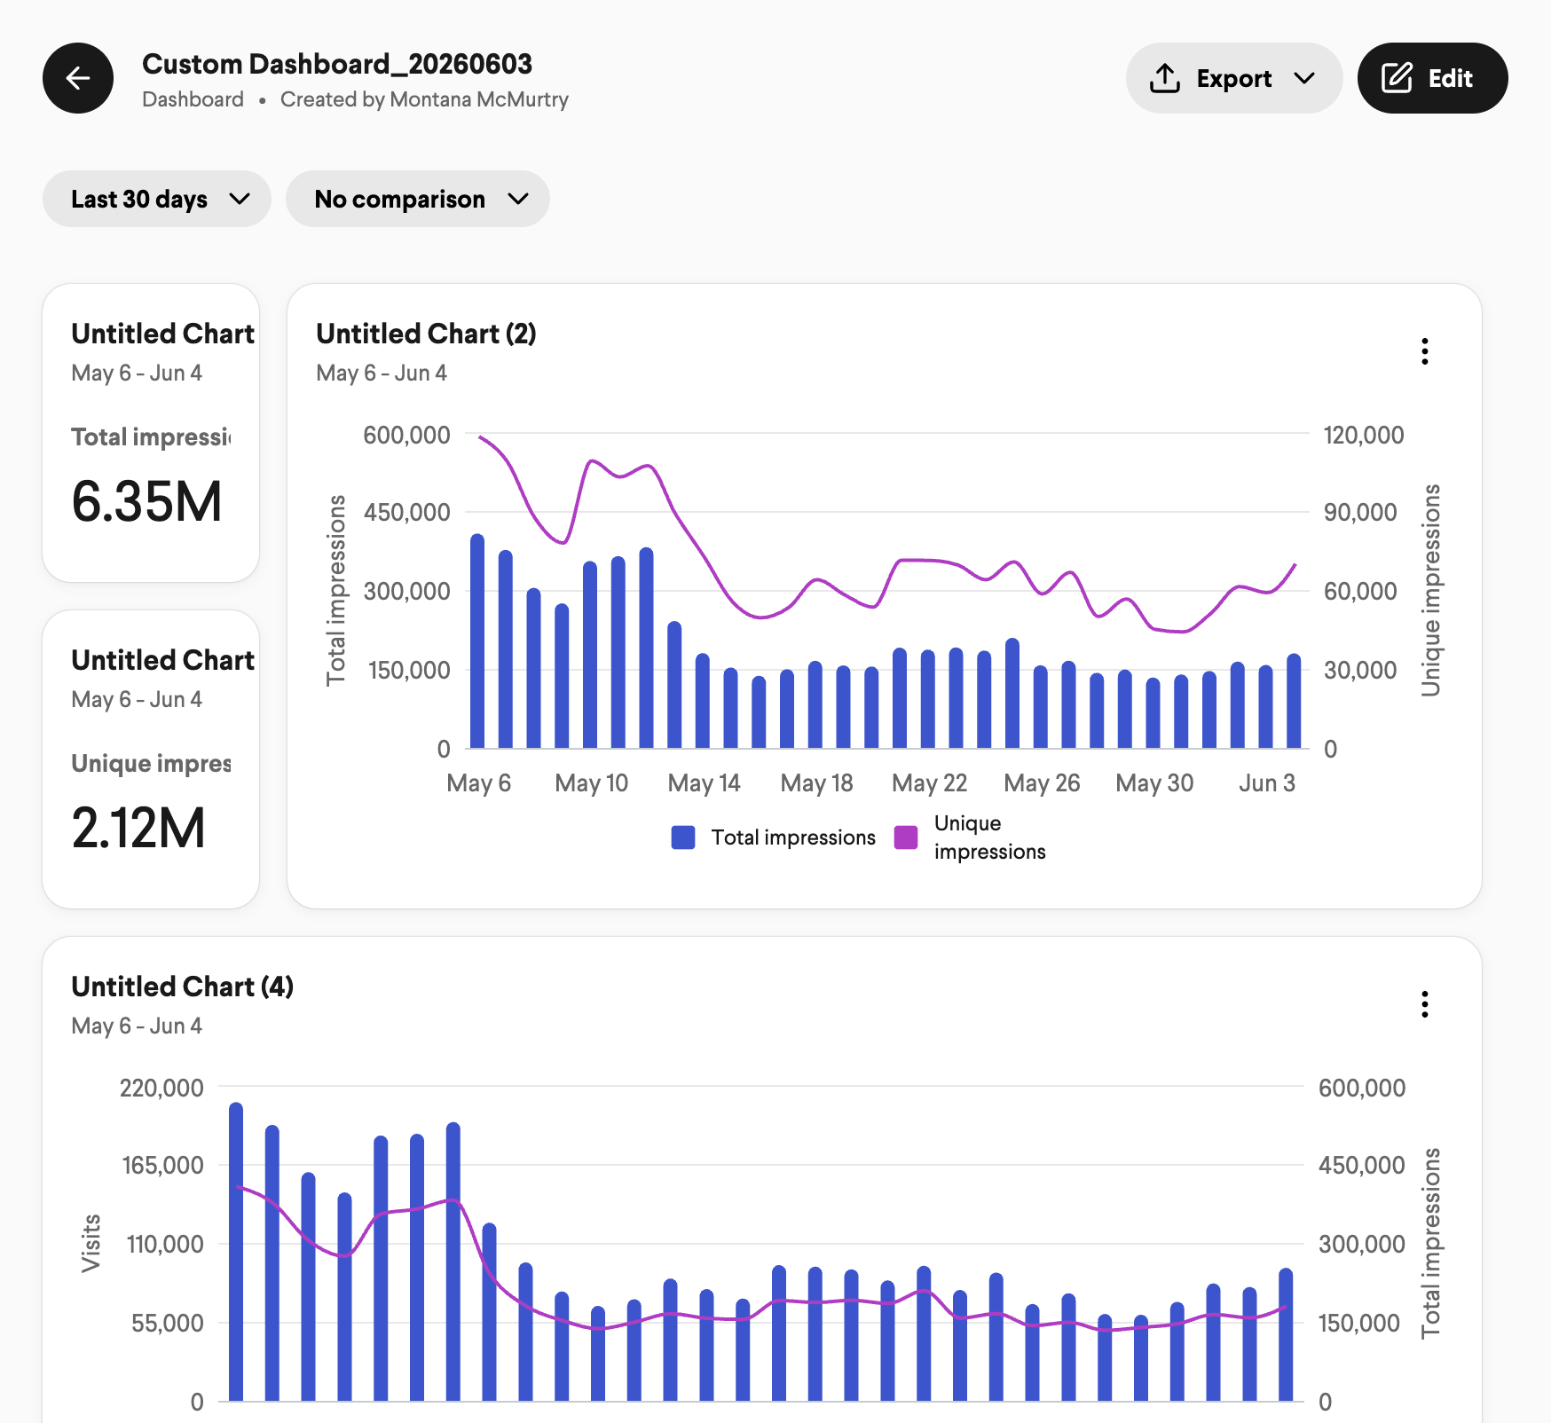Screen dimensions: 1551x1423
Task: Click the May 10 x-axis label
Action: (591, 782)
